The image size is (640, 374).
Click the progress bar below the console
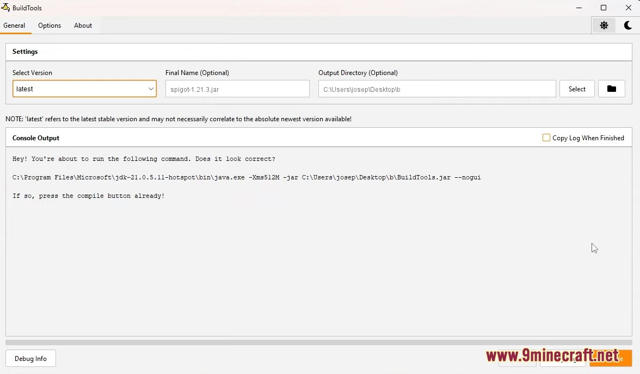tap(319, 342)
